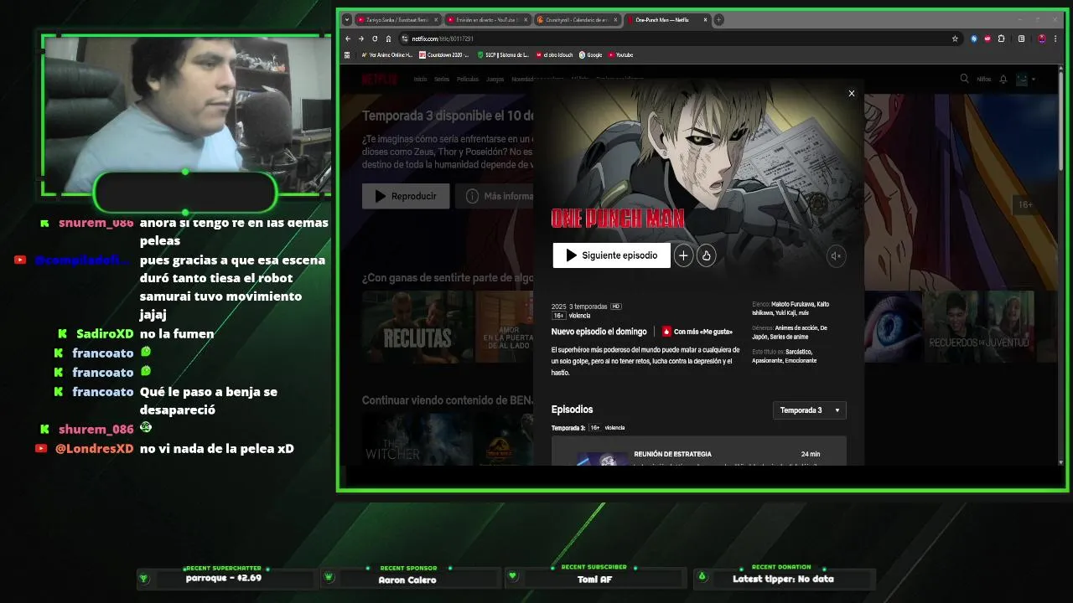
Task: Open the Reclutas show thumbnail
Action: tap(417, 327)
